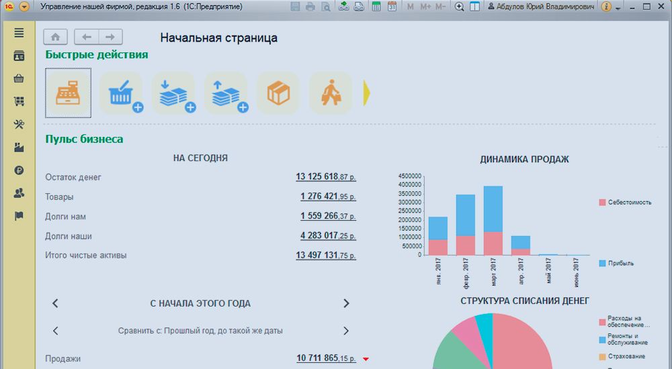Open the Остаток денег amount link

click(x=326, y=177)
